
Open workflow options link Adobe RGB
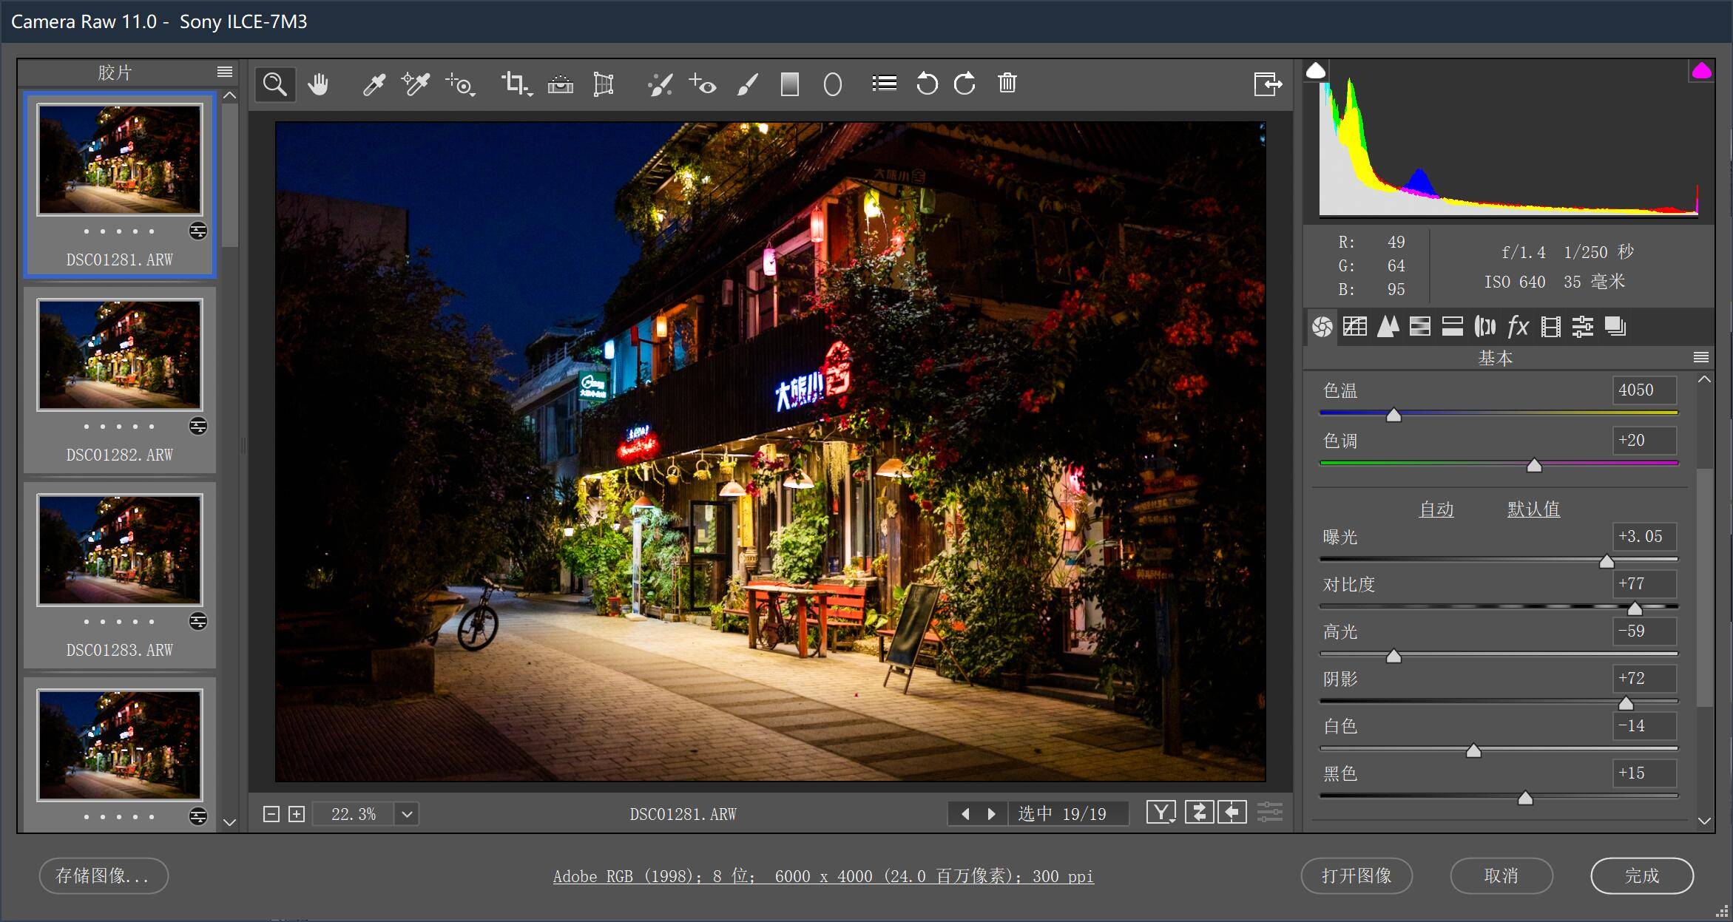(823, 876)
